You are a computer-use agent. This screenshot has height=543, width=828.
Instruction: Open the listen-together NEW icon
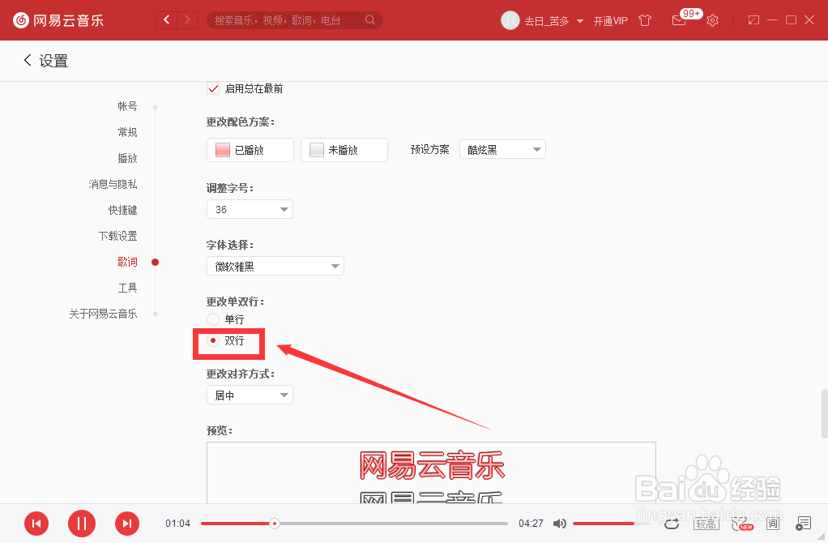pos(742,524)
